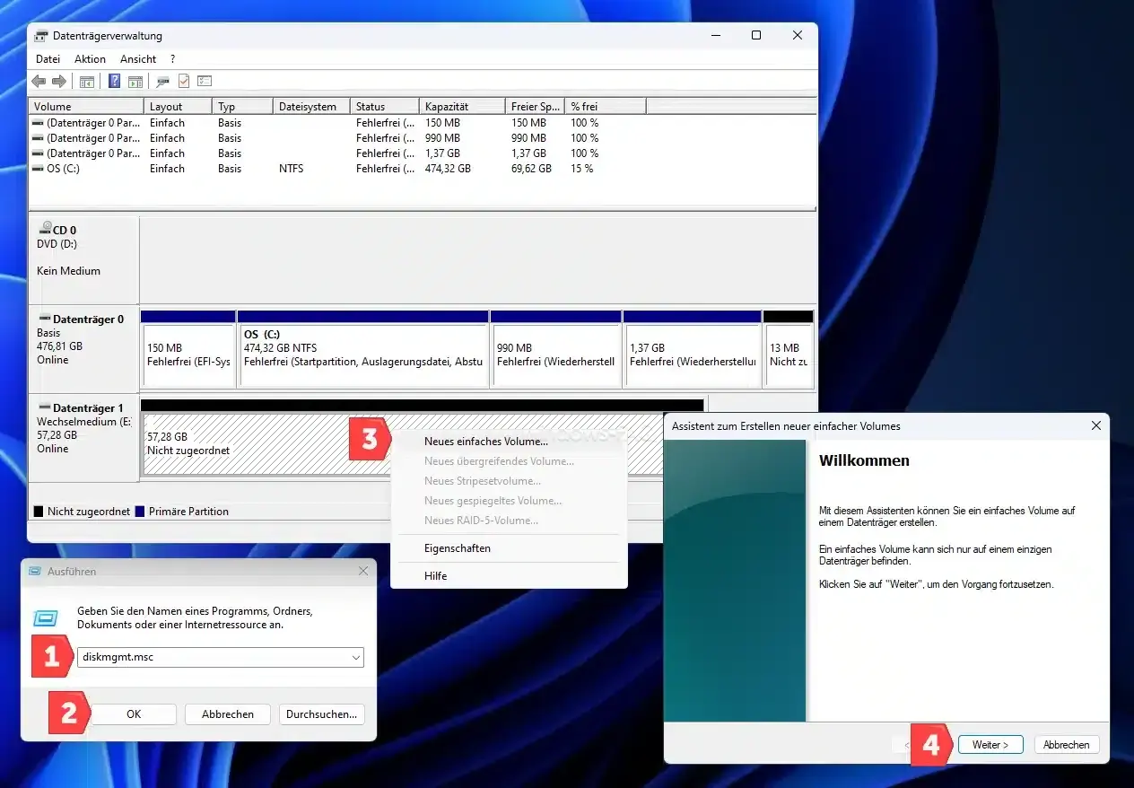Screen dimensions: 1134x788
Task: Click the disk icon next to Datenträger 1
Action: click(44, 407)
